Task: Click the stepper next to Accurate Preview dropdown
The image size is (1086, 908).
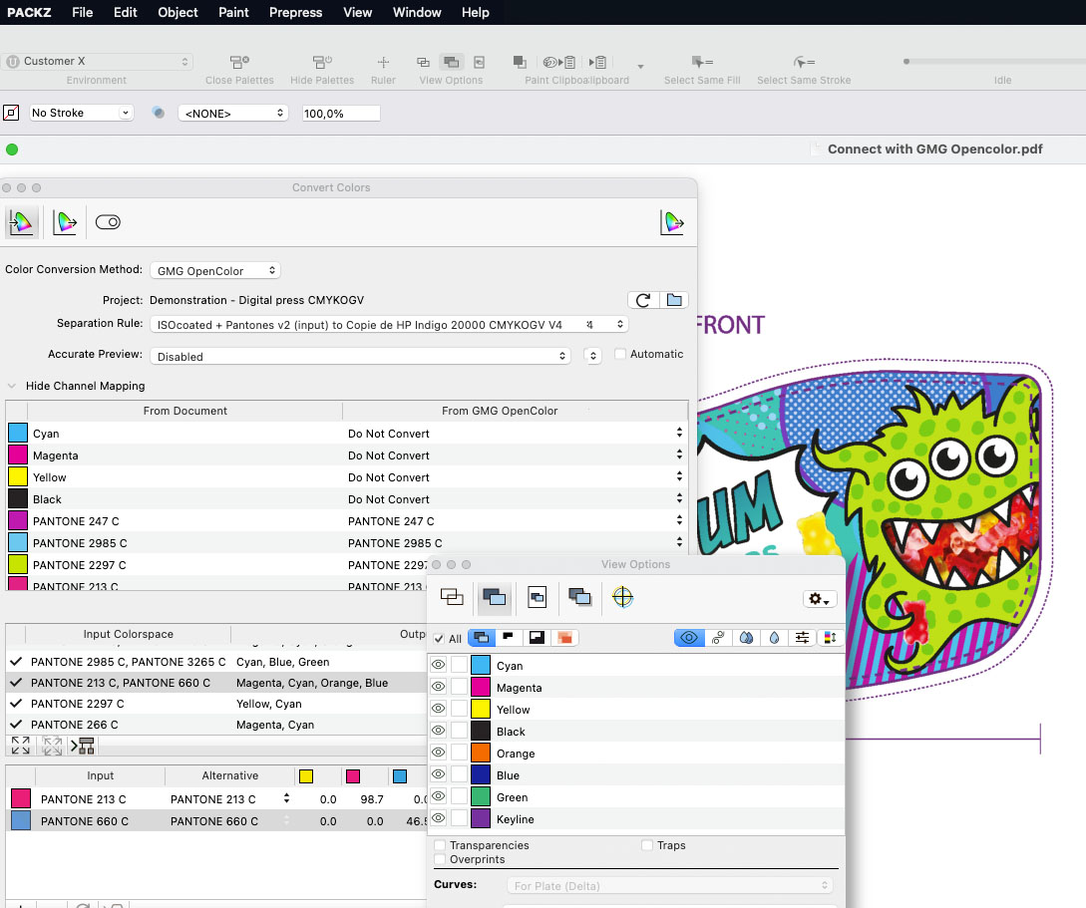Action: point(593,356)
